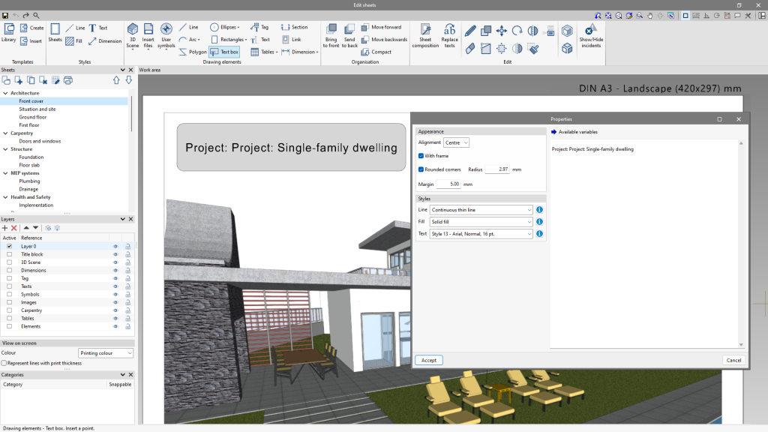Select the Polygon drawing tool
Image resolution: width=768 pixels, height=432 pixels.
193,52
